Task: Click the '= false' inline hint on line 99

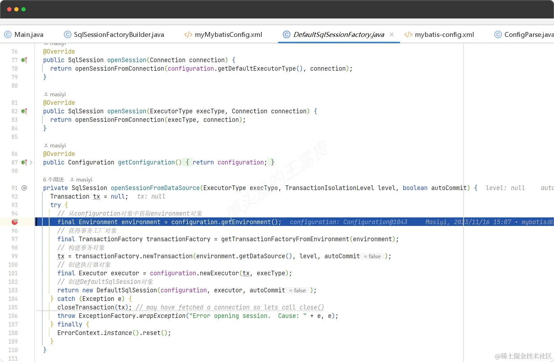Action: point(372,256)
